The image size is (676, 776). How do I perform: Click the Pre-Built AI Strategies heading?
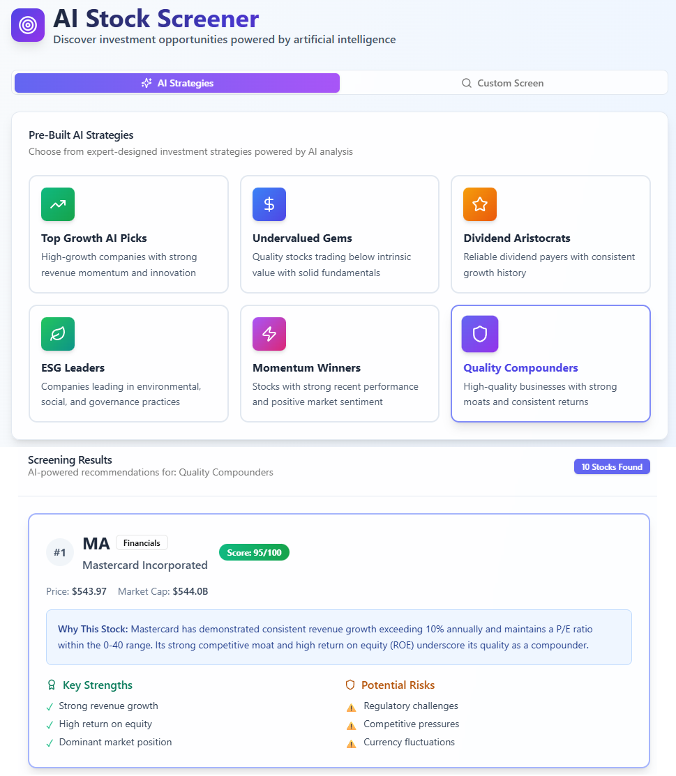(x=81, y=135)
